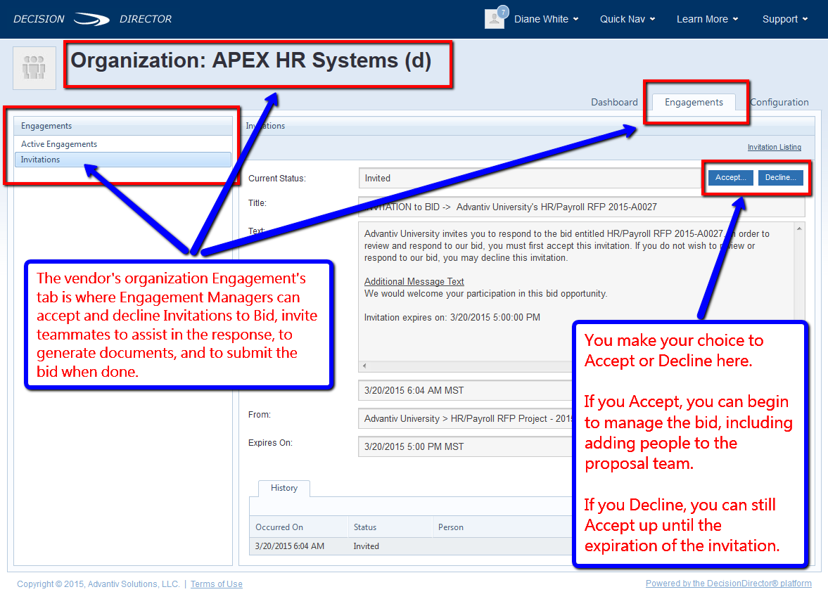Click the organization people icon

tap(34, 67)
